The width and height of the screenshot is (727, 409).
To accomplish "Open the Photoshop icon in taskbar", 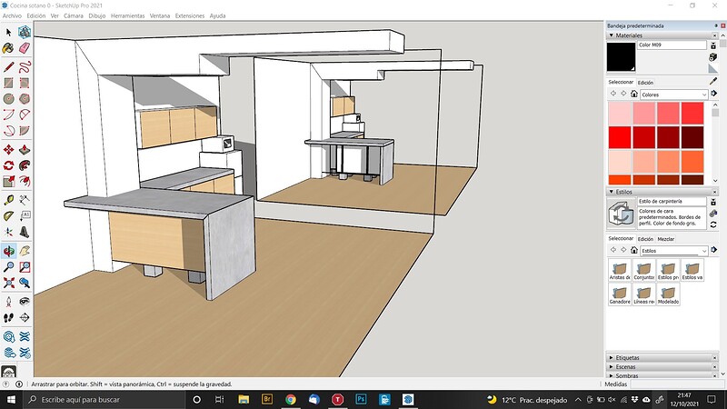I will [x=361, y=399].
